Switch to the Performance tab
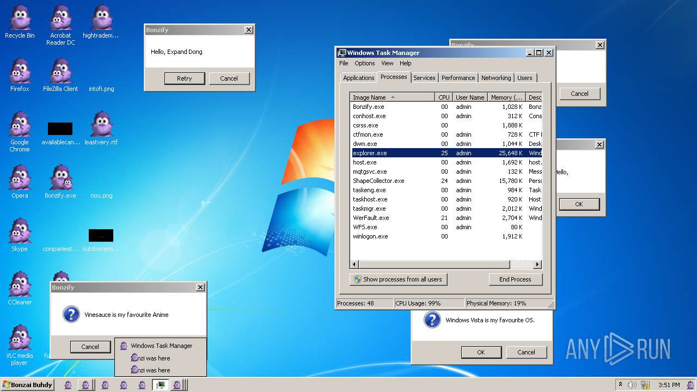This screenshot has width=697, height=392. [458, 78]
